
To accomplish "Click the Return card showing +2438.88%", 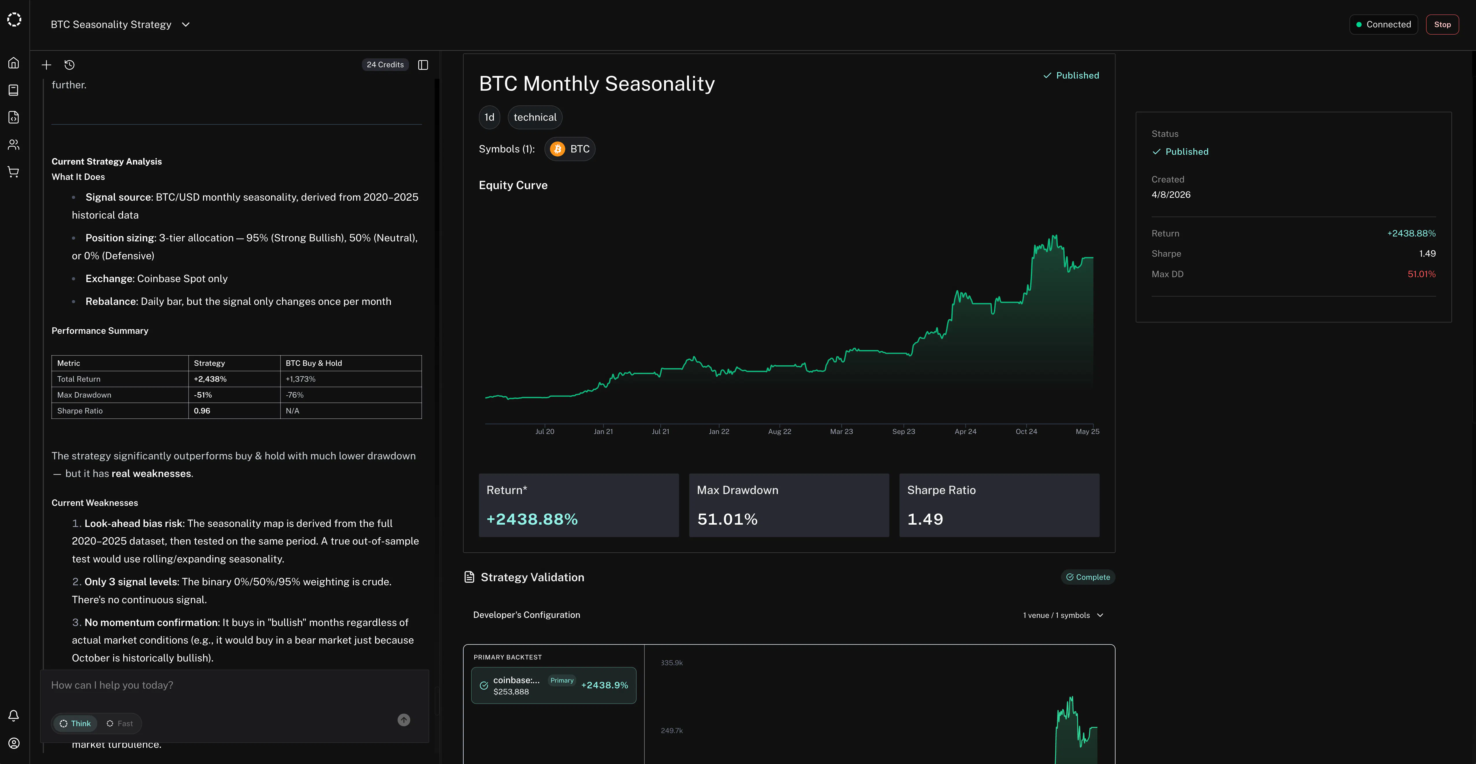I will [579, 505].
